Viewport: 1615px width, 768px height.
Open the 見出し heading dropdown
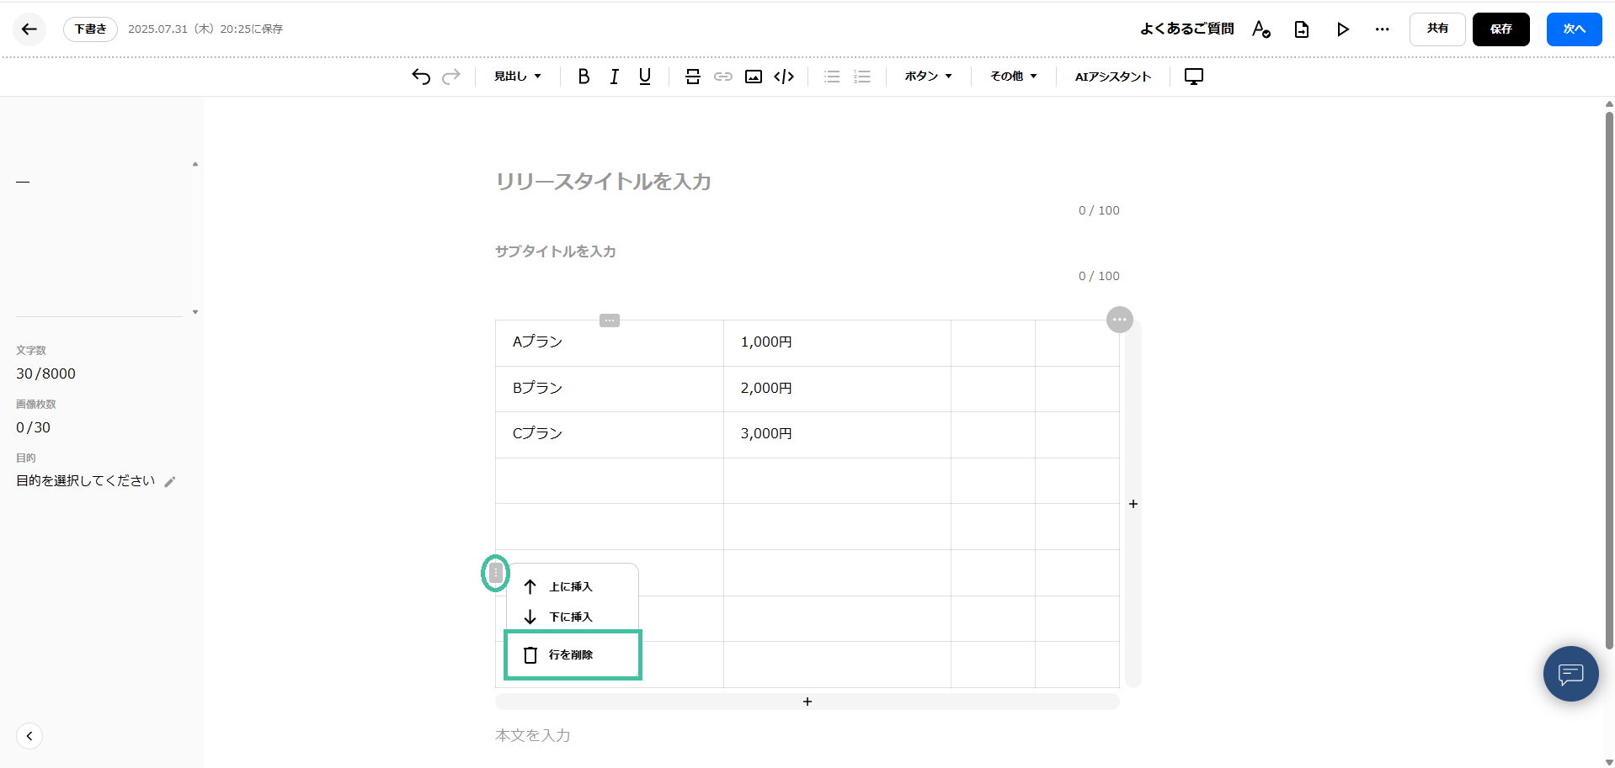point(516,76)
